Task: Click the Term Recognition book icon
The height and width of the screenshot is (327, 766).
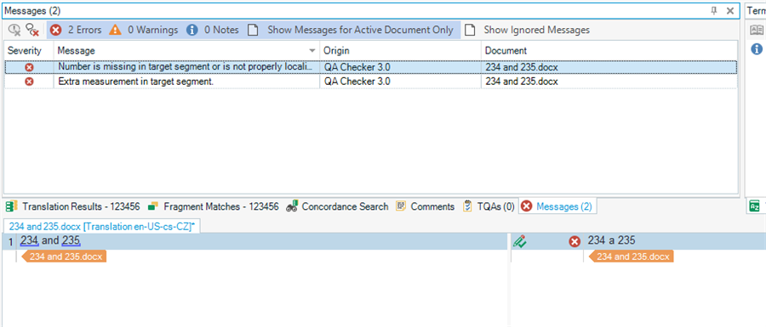Action: pyautogui.click(x=757, y=31)
